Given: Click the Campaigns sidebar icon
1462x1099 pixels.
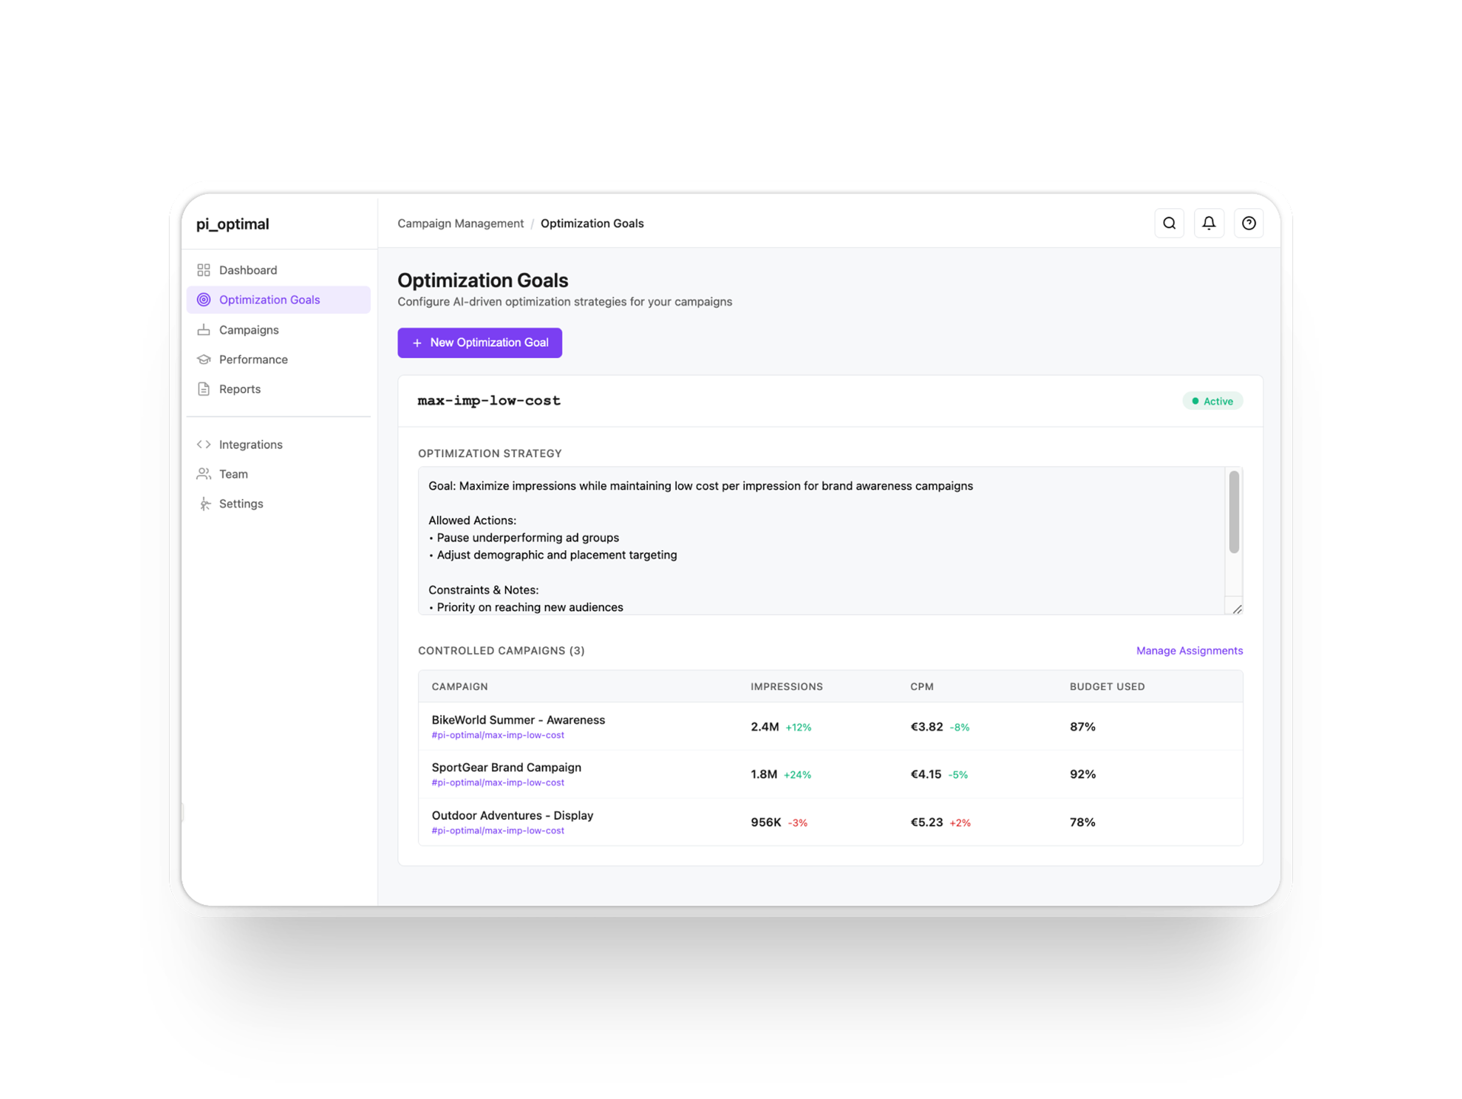Looking at the screenshot, I should 204,330.
